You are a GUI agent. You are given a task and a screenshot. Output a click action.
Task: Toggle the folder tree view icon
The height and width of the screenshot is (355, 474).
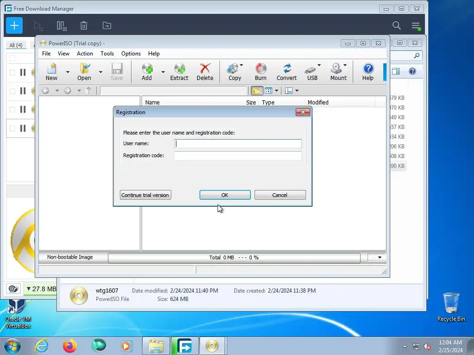[256, 91]
